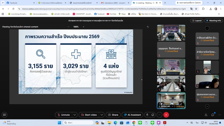Reload the page

tap(13, 9)
